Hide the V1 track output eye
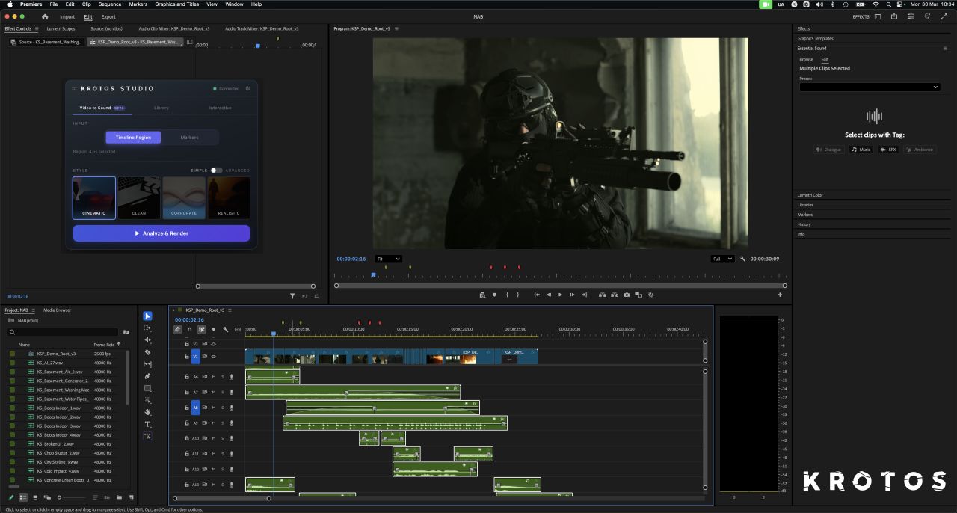 click(213, 357)
